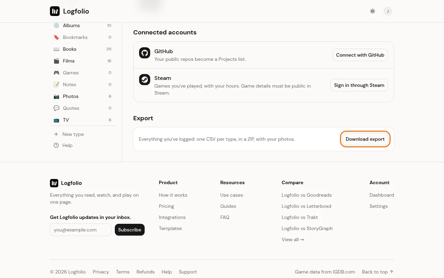
Task: Open the Refunds link
Action: coord(145,272)
